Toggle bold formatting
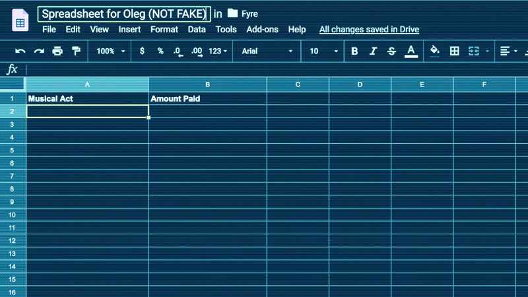The image size is (528, 297). coord(354,51)
